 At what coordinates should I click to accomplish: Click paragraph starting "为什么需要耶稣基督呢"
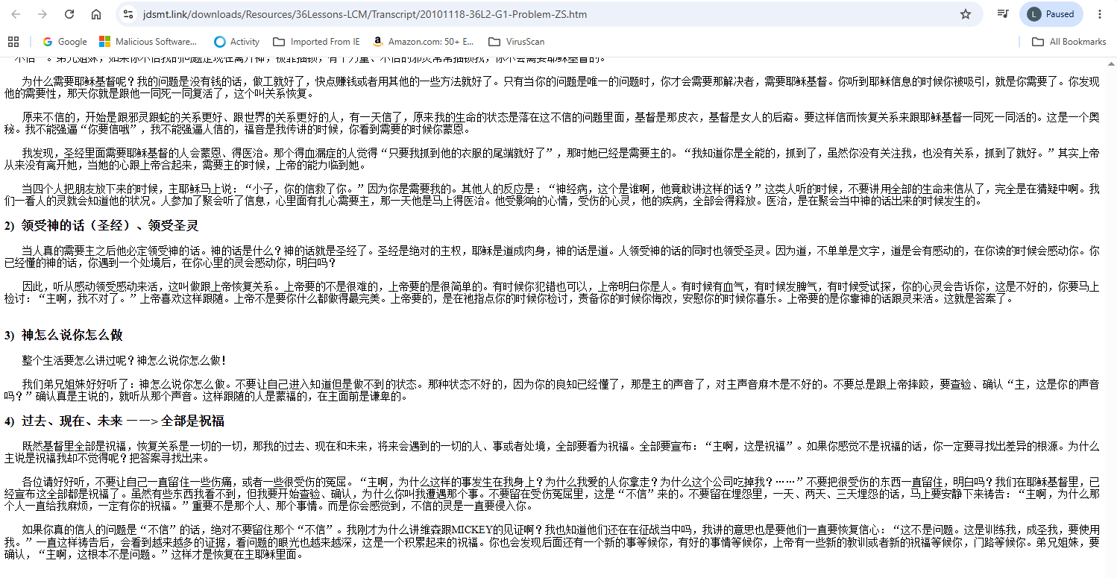pyautogui.click(x=552, y=88)
